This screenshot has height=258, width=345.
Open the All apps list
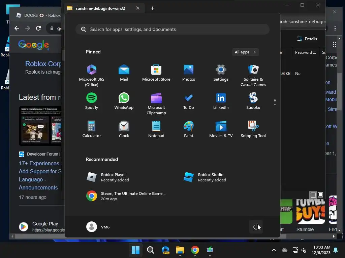(245, 52)
